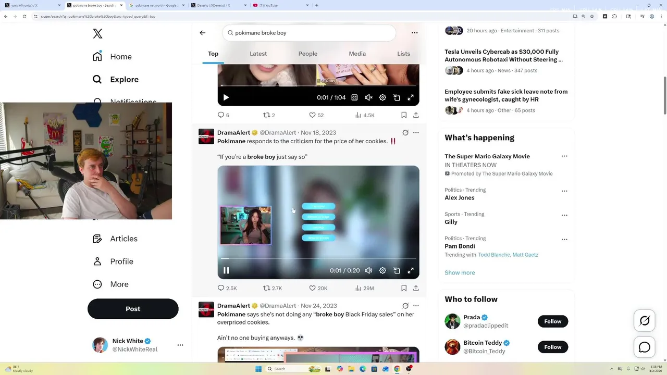This screenshot has height=375, width=667.
Task: Follow the Bitcoin Teddy account
Action: (553, 347)
